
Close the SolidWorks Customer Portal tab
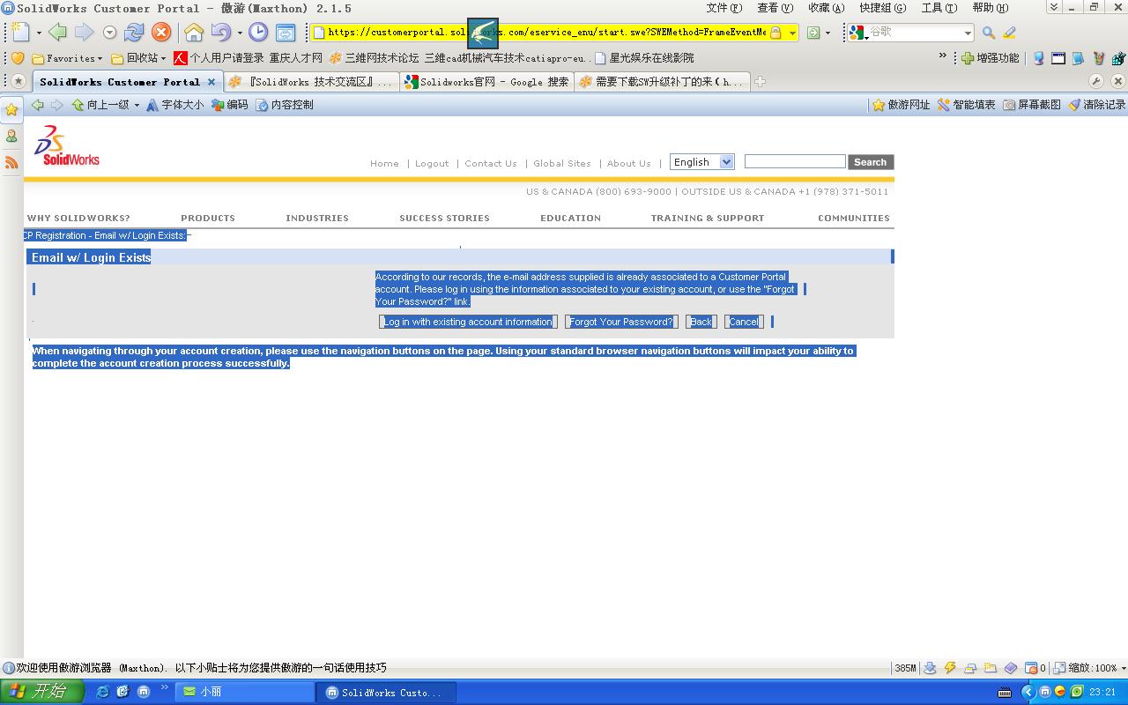(x=211, y=82)
